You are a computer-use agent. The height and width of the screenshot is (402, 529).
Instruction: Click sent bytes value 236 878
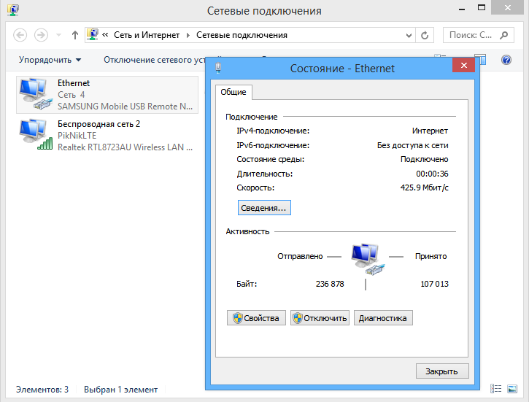(x=330, y=284)
